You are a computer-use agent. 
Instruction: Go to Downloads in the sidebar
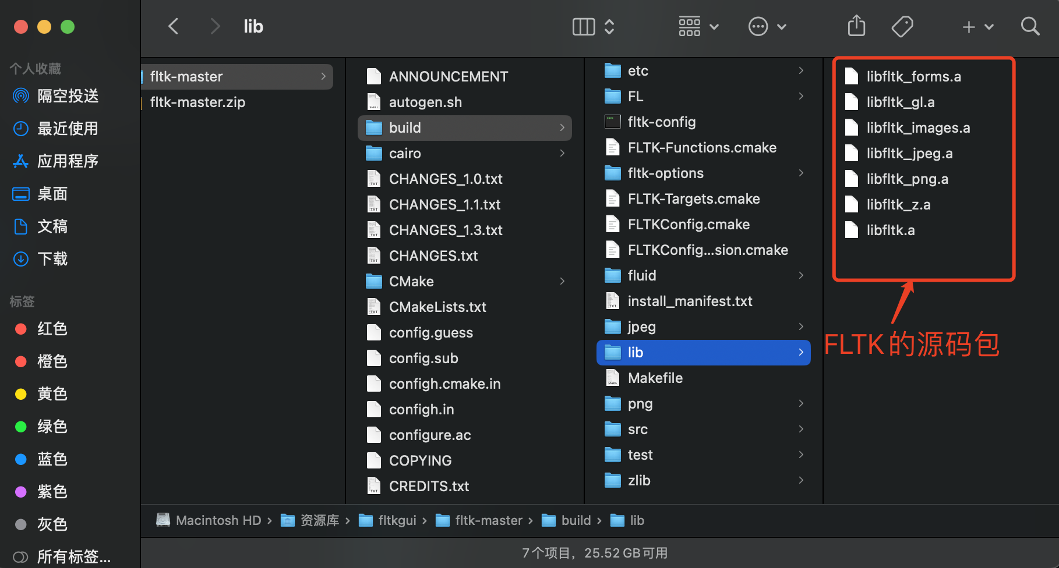[x=41, y=259]
